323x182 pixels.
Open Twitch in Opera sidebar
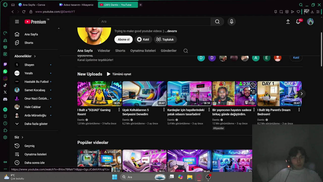pyautogui.click(x=5, y=64)
